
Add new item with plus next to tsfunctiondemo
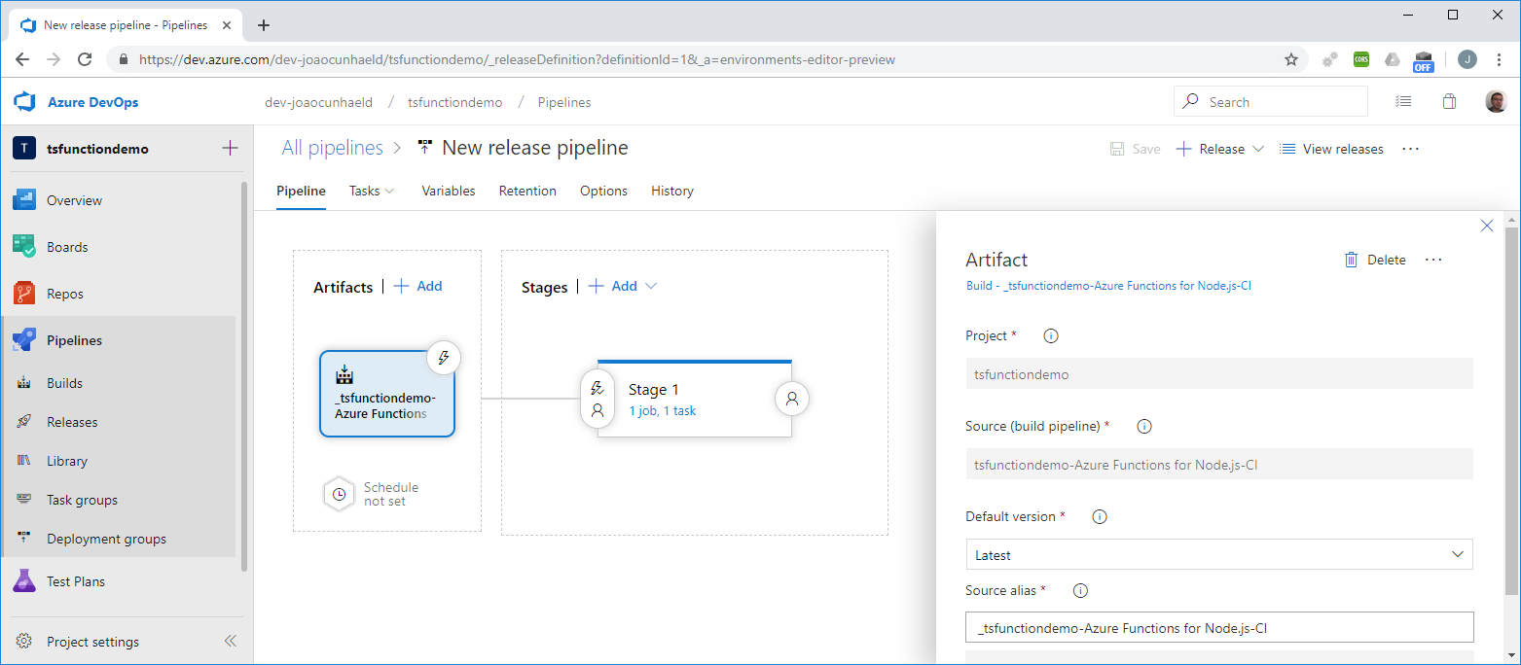tap(230, 149)
